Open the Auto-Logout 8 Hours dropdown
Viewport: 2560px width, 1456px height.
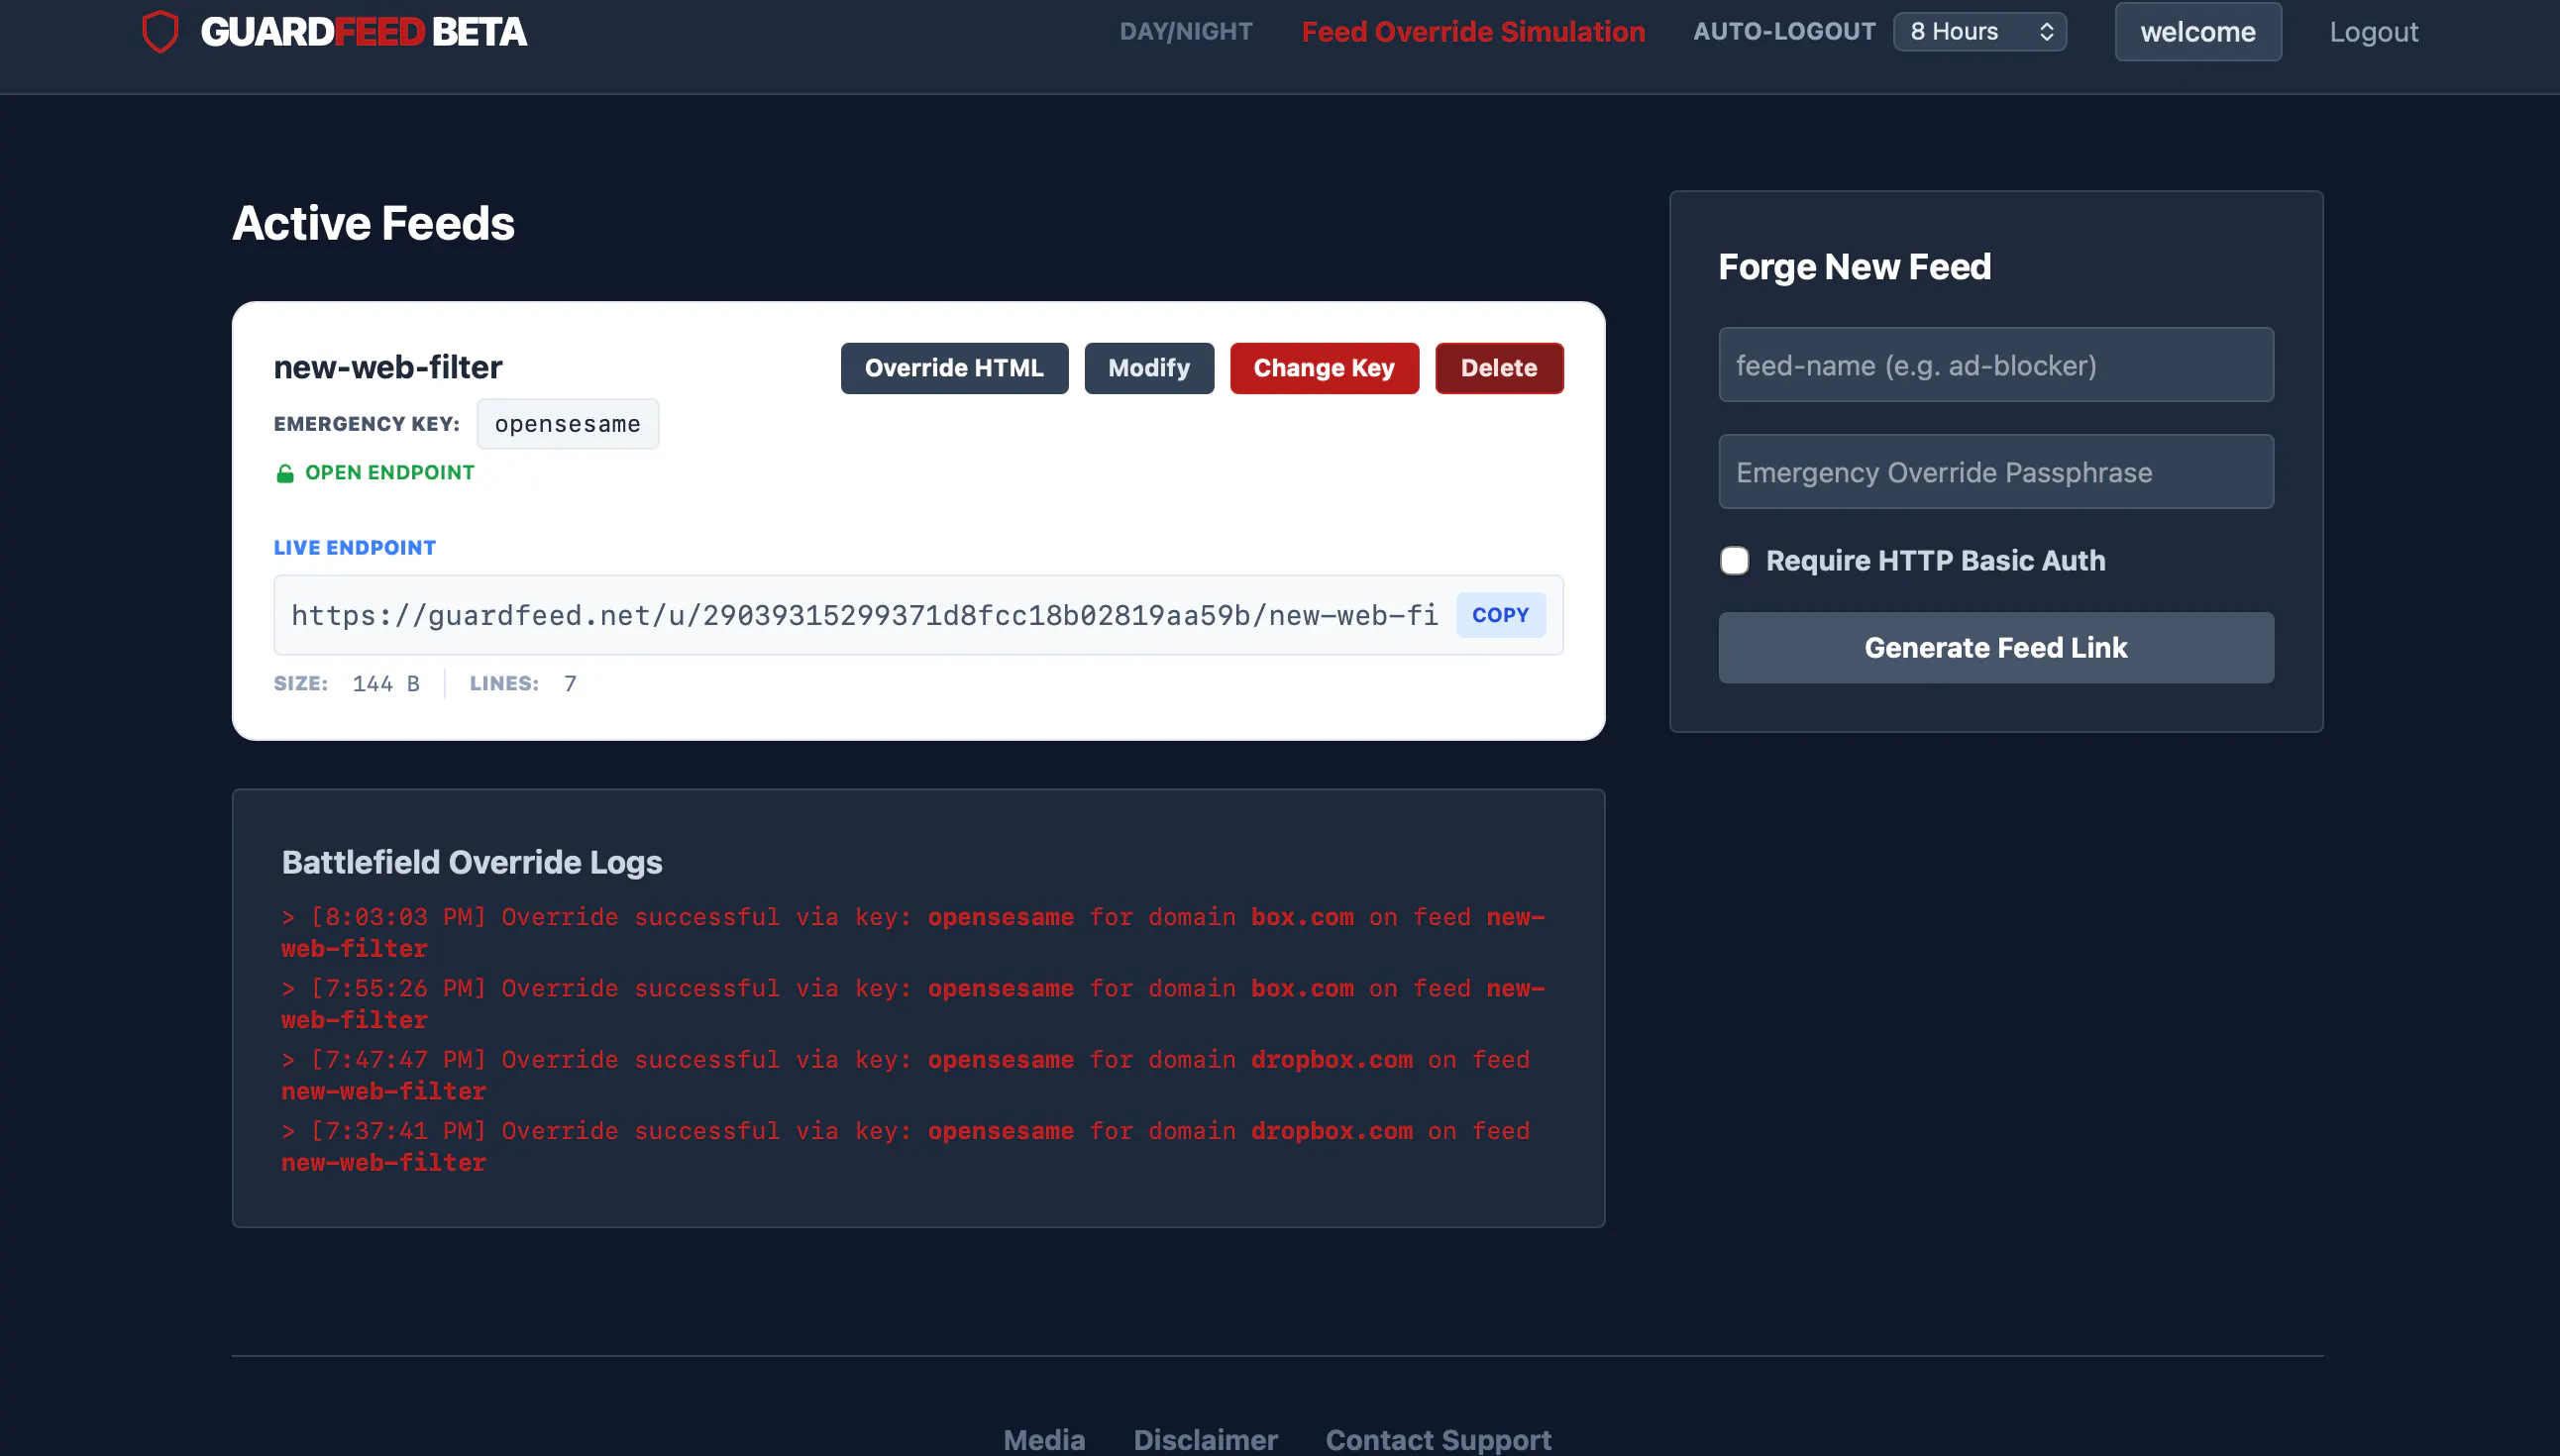click(x=1979, y=32)
